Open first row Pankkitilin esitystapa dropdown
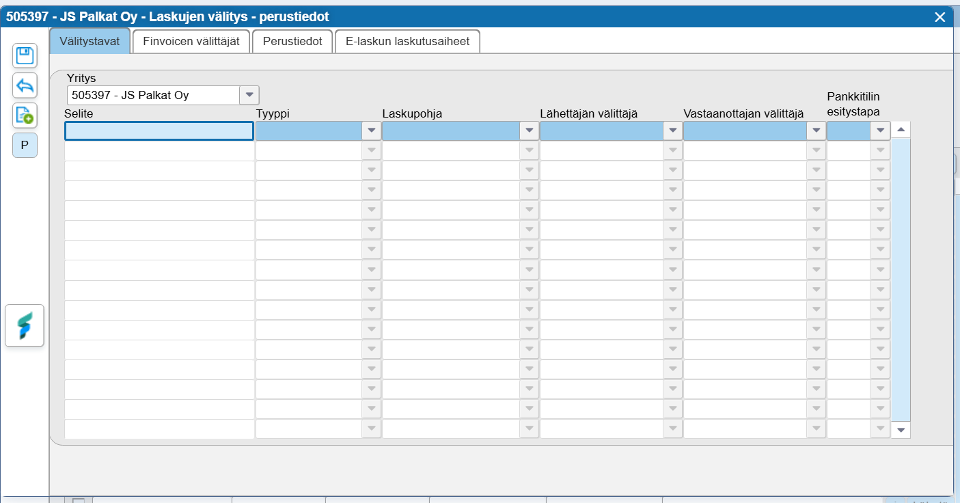 880,131
